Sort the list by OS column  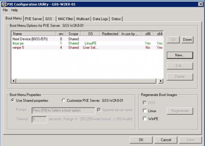click(x=90, y=34)
